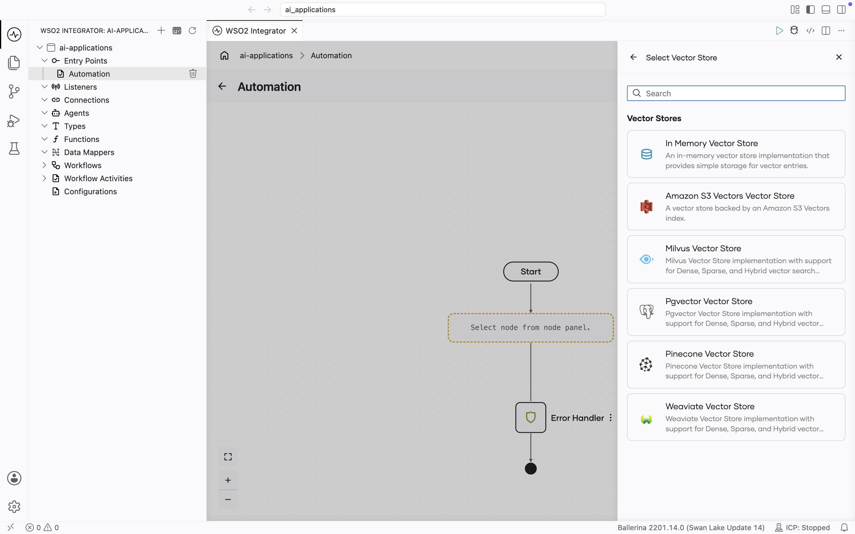Viewport: 855px width, 534px height.
Task: Choose the In Memory Vector Store card
Action: (x=736, y=154)
